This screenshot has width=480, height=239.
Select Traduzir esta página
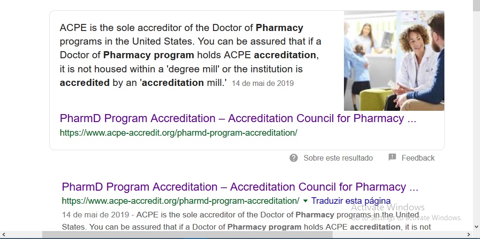(x=350, y=201)
